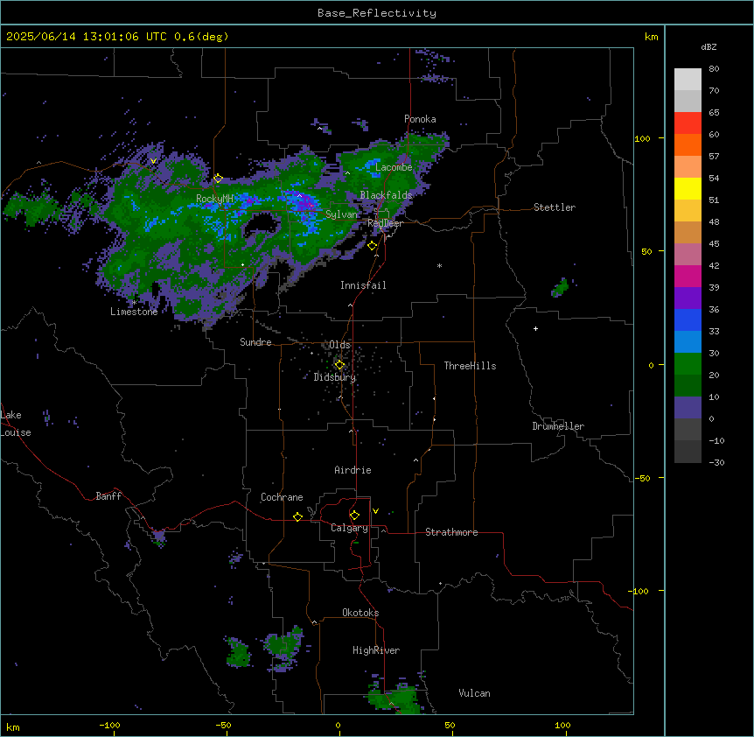Select the yellow 54-51 dBZ legend swatch
The height and width of the screenshot is (737, 754).
tap(688, 188)
